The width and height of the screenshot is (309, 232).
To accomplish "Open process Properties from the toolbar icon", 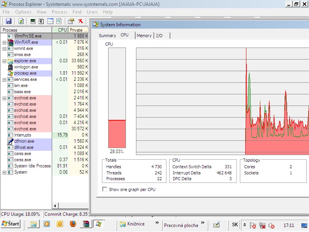I will point(71,21).
